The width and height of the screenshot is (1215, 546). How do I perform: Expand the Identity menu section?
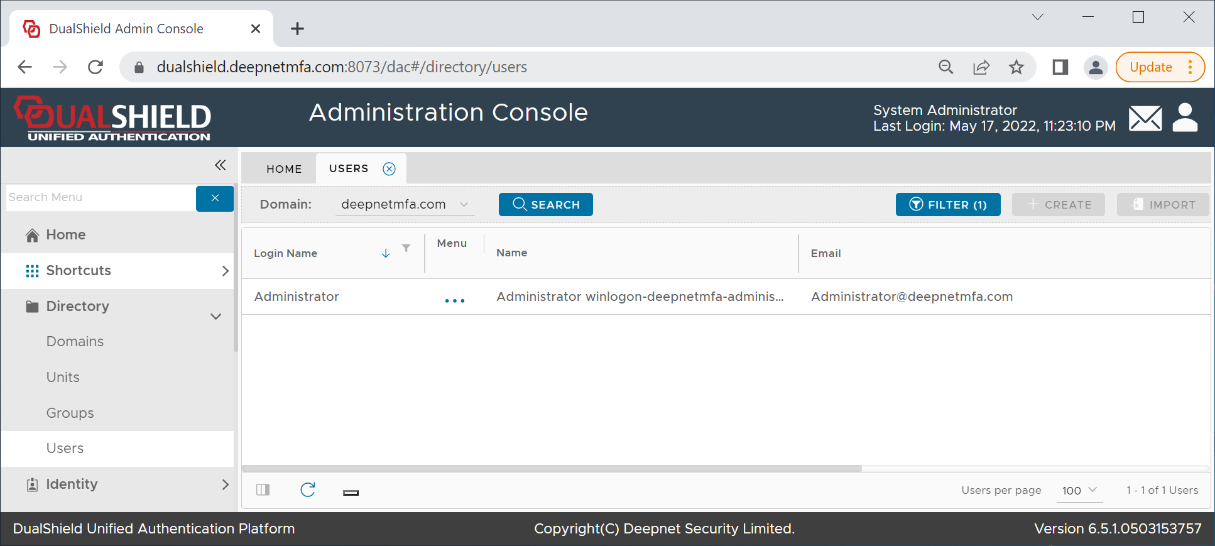225,484
